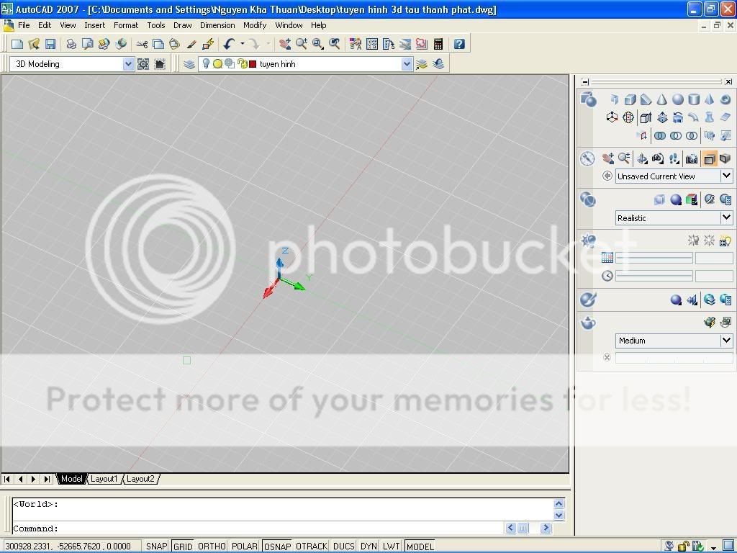The image size is (737, 553).
Task: Jump to last layout tab arrow
Action: click(x=47, y=479)
